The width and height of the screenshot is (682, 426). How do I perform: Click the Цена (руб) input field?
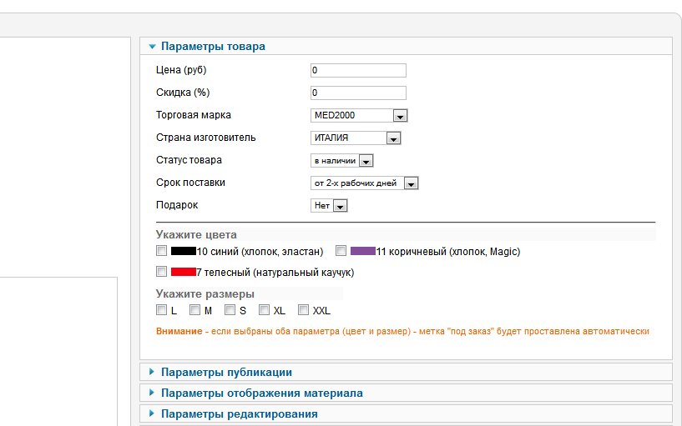(358, 70)
